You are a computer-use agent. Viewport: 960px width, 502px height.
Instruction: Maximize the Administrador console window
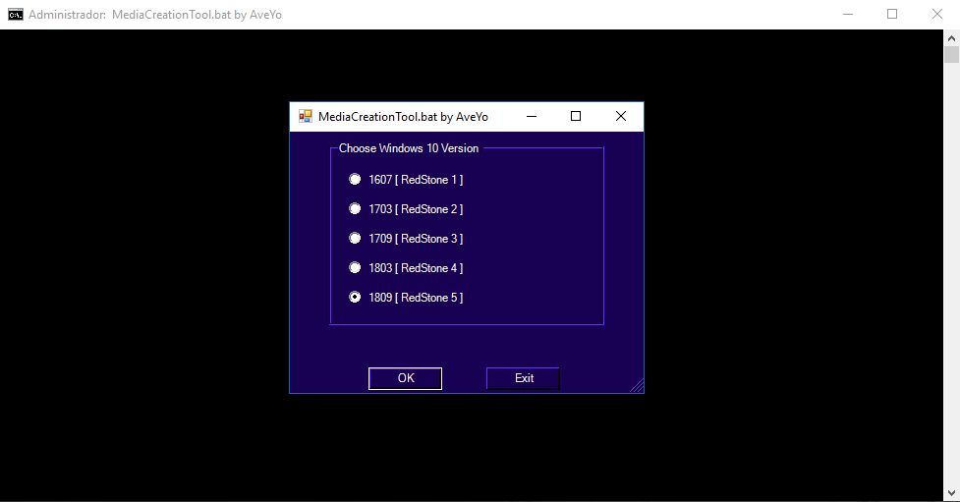click(x=892, y=14)
